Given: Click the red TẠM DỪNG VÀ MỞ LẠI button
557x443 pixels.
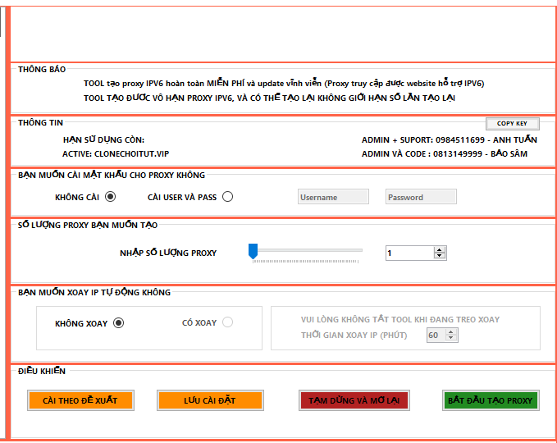Looking at the screenshot, I should click(x=353, y=400).
